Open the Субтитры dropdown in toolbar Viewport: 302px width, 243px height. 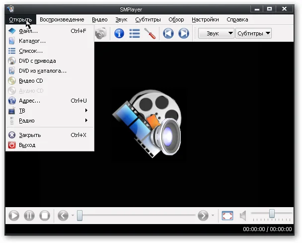[253, 33]
